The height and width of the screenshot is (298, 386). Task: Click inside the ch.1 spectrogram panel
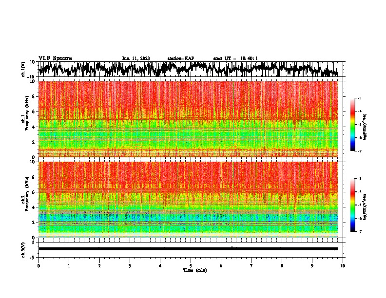188,119
